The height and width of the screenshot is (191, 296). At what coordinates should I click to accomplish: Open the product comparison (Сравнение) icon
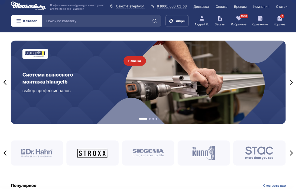pos(260,19)
